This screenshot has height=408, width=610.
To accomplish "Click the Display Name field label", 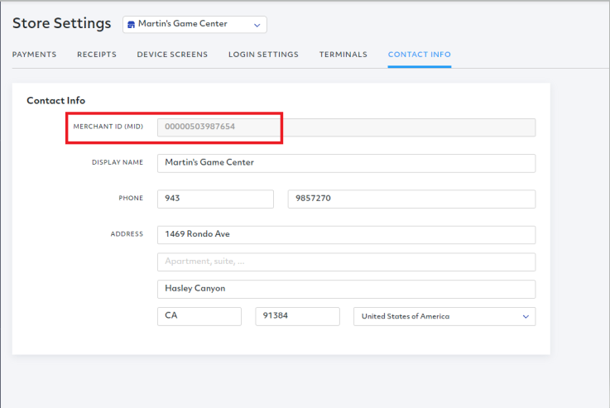I will (117, 163).
